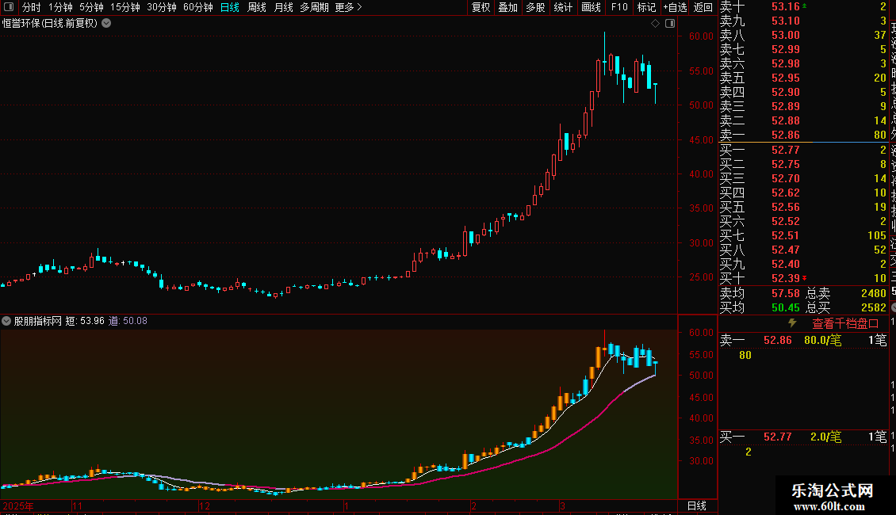This screenshot has width=896, height=515.
Task: Click the 总买 2582 value
Action: click(873, 307)
